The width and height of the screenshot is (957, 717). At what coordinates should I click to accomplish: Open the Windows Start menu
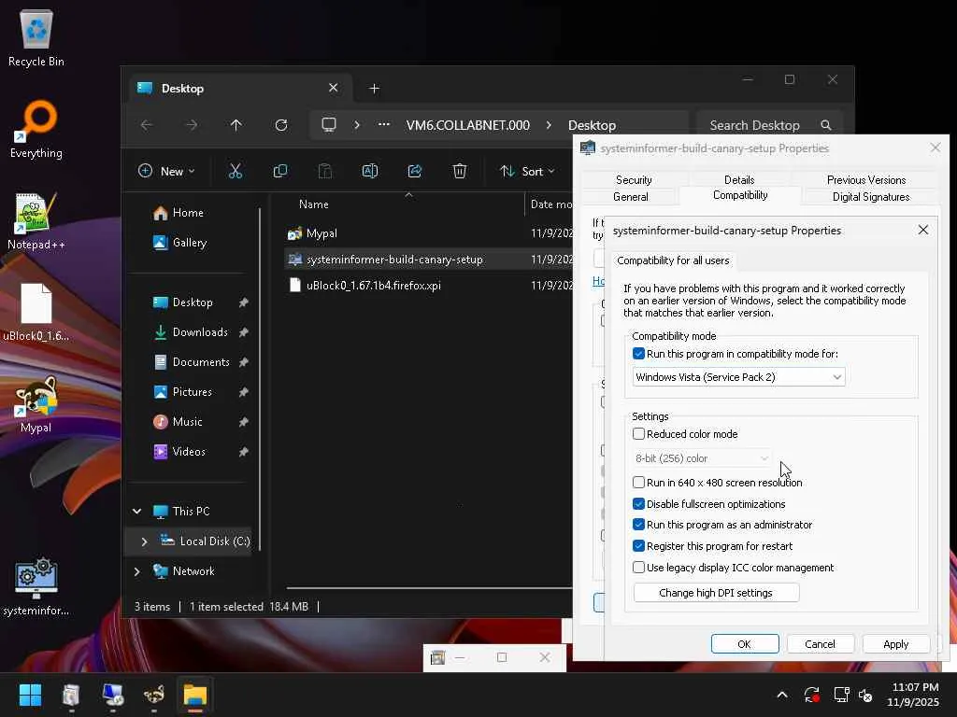pyautogui.click(x=30, y=695)
